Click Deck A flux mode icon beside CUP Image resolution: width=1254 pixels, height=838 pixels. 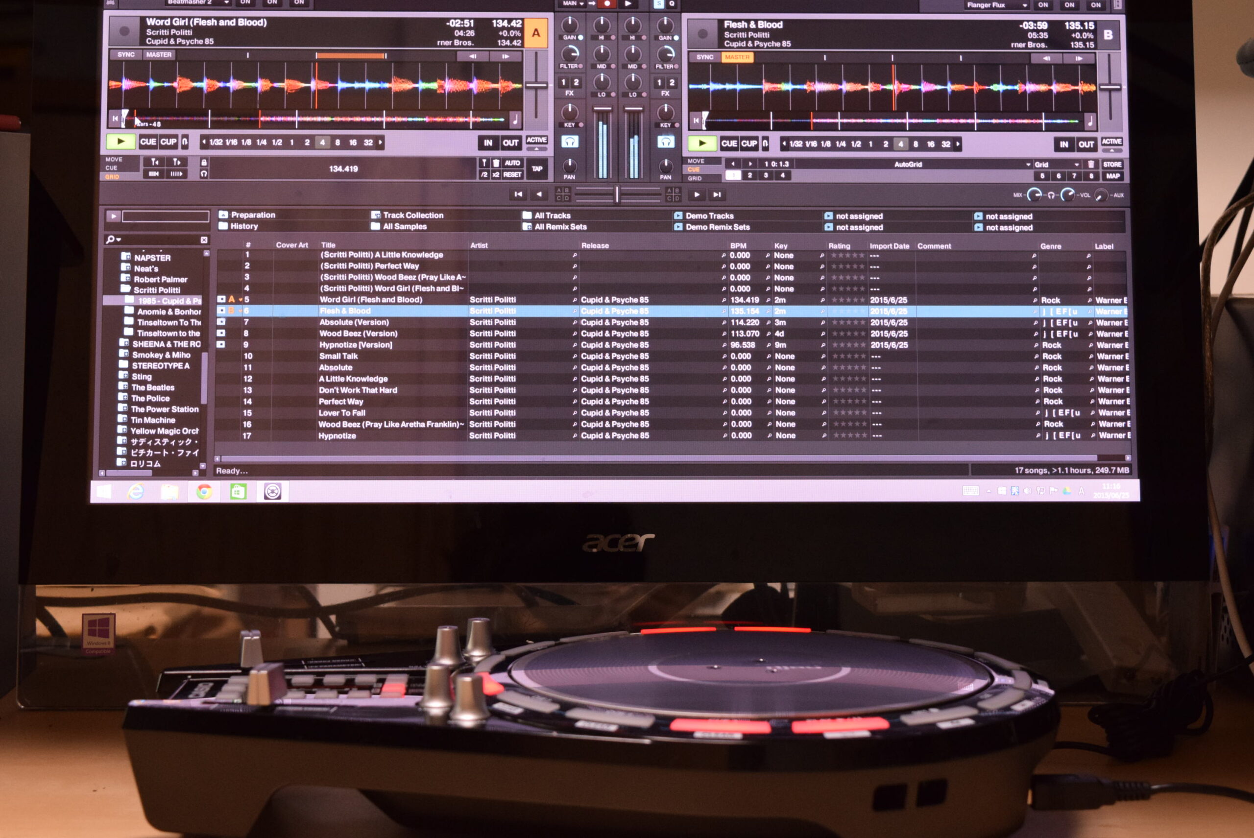(x=184, y=142)
